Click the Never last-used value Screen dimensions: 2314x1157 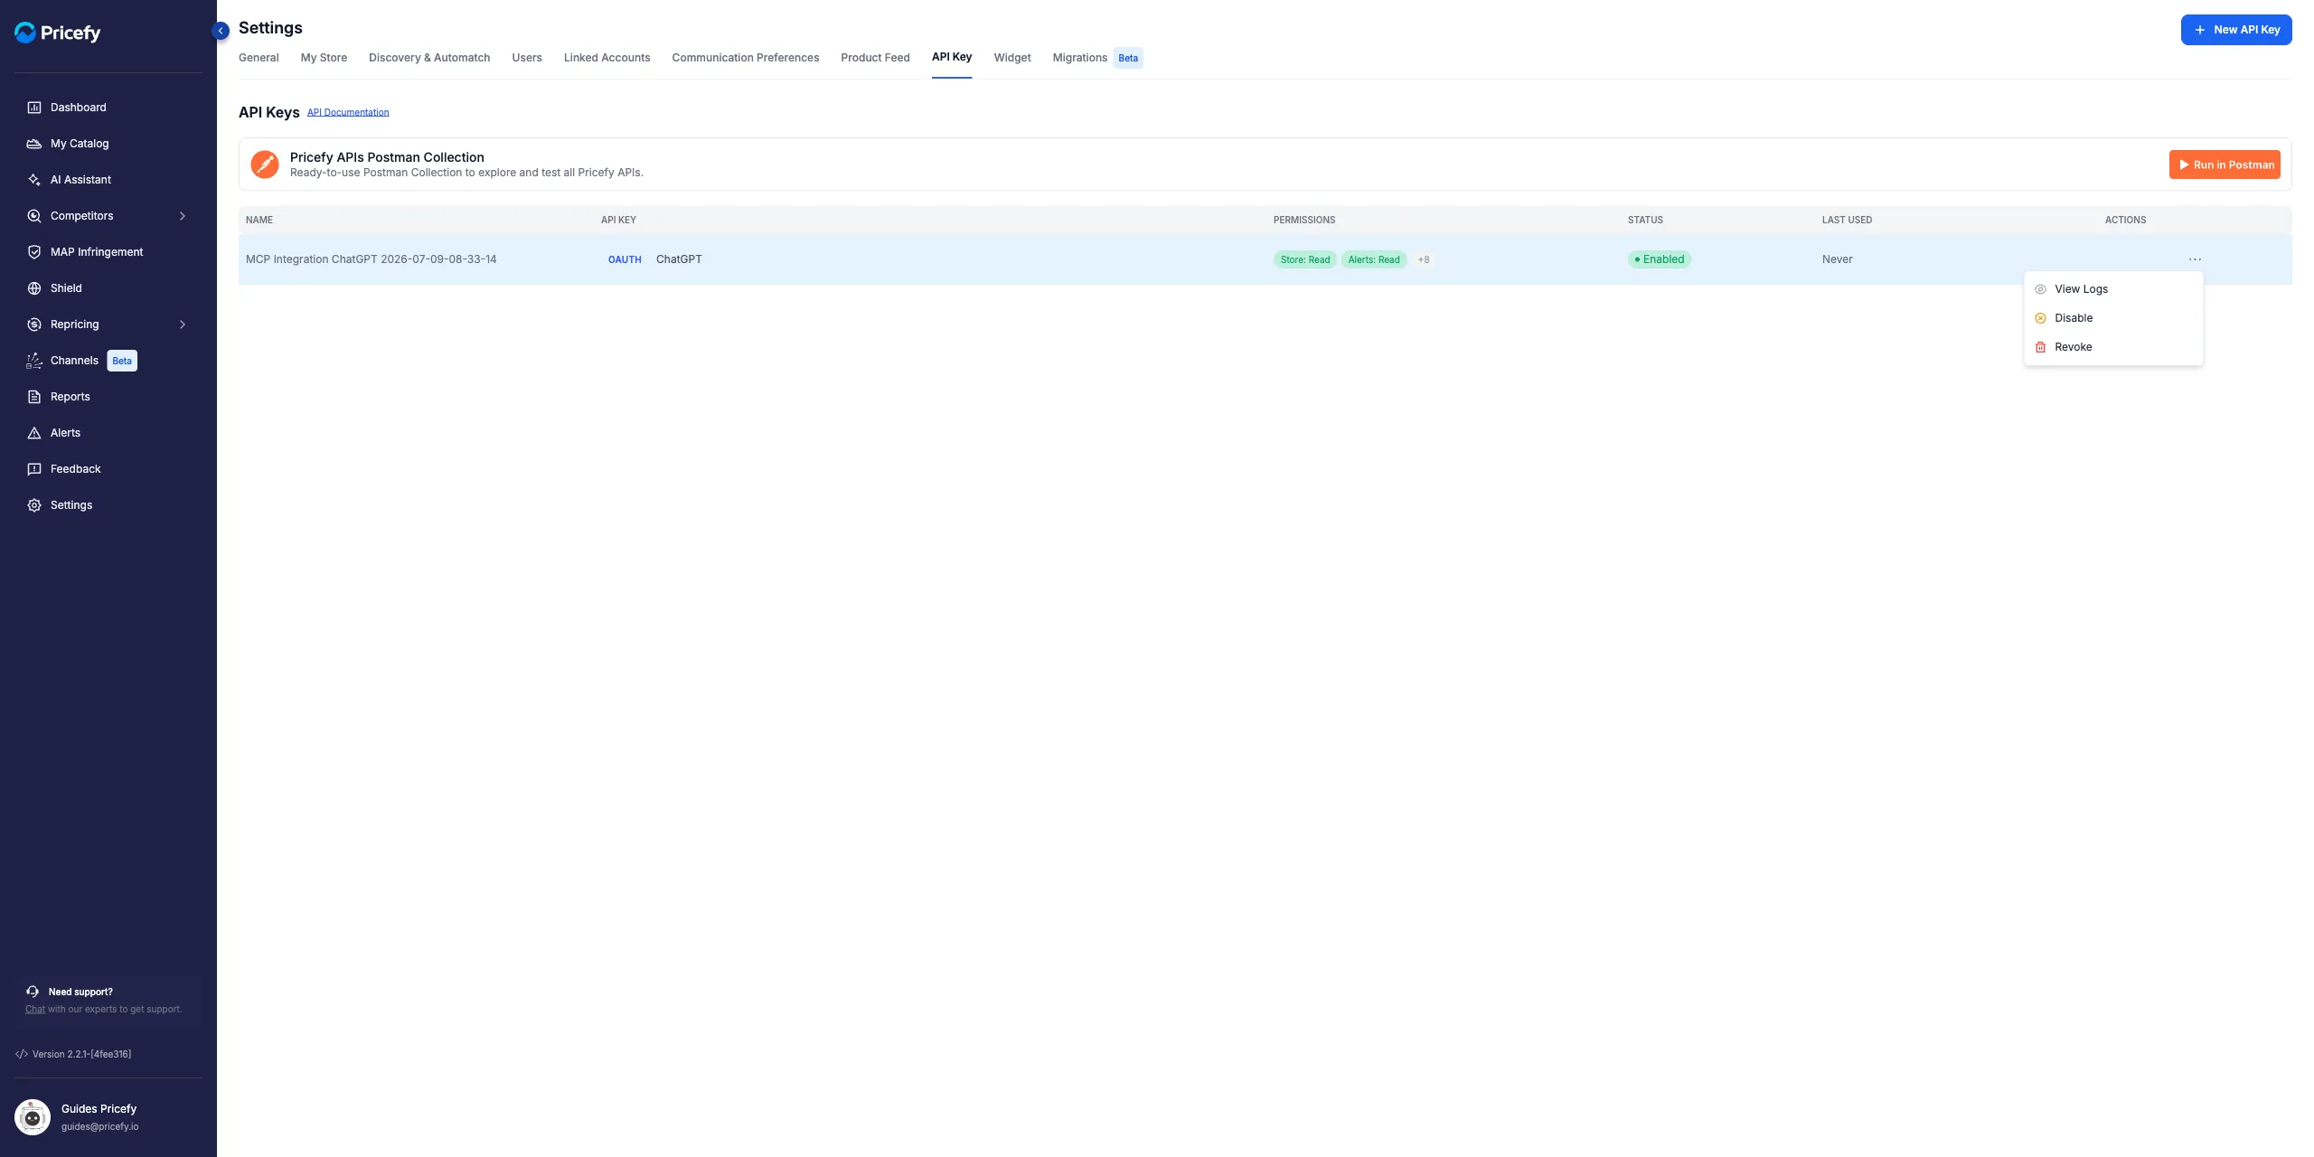(1837, 259)
